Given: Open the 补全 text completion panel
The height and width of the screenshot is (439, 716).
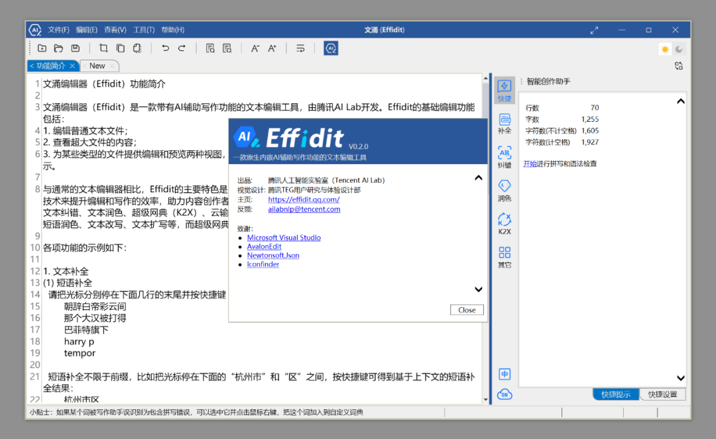Looking at the screenshot, I should click(505, 124).
